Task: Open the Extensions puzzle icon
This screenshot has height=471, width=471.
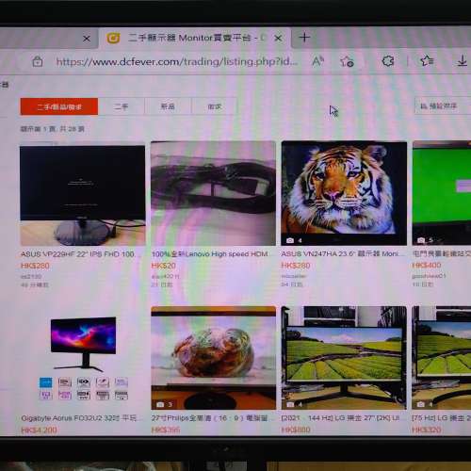Action: pos(388,61)
